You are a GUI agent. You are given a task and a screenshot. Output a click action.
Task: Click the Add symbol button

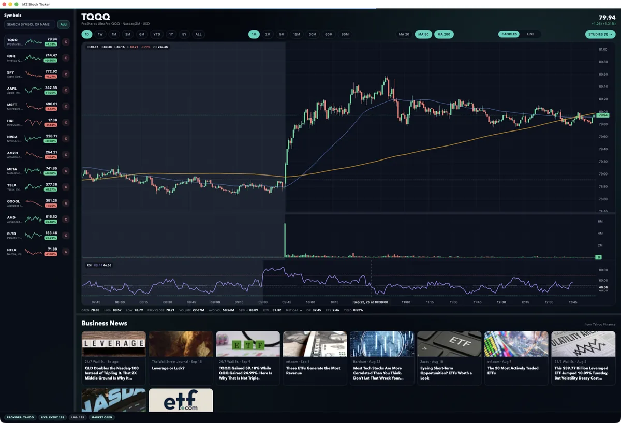click(63, 24)
